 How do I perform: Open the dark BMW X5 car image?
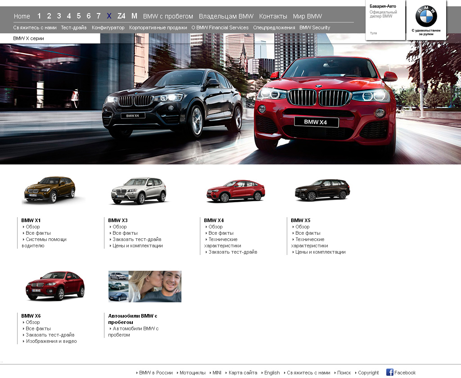[322, 190]
